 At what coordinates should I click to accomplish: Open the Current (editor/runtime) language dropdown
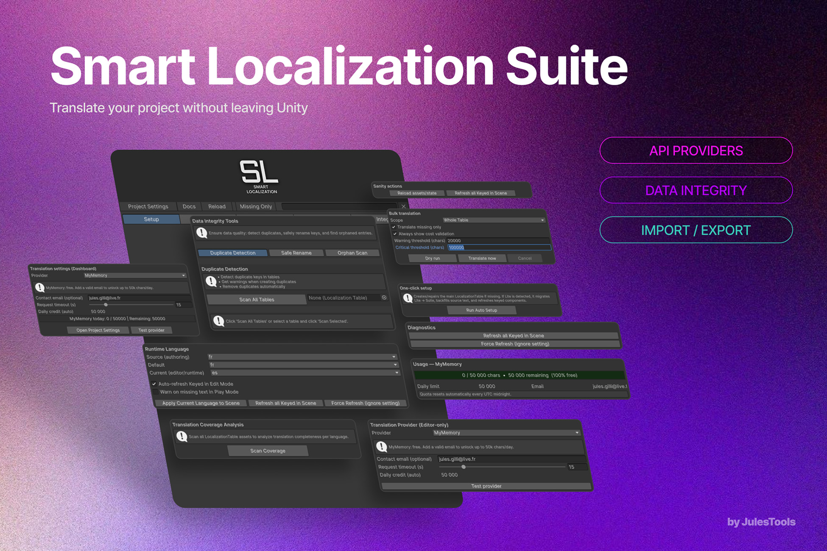coord(305,373)
